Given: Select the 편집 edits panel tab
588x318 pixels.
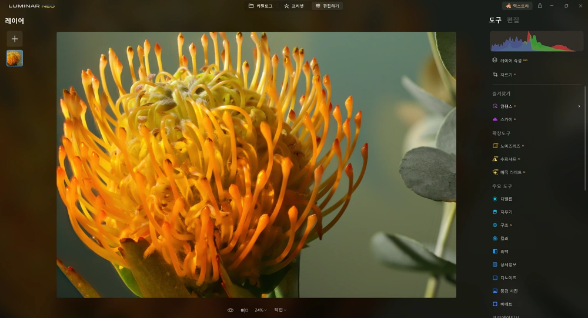Looking at the screenshot, I should point(513,20).
